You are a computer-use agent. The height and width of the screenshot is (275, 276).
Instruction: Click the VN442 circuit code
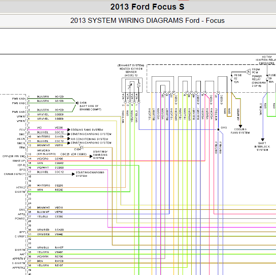[59, 234]
